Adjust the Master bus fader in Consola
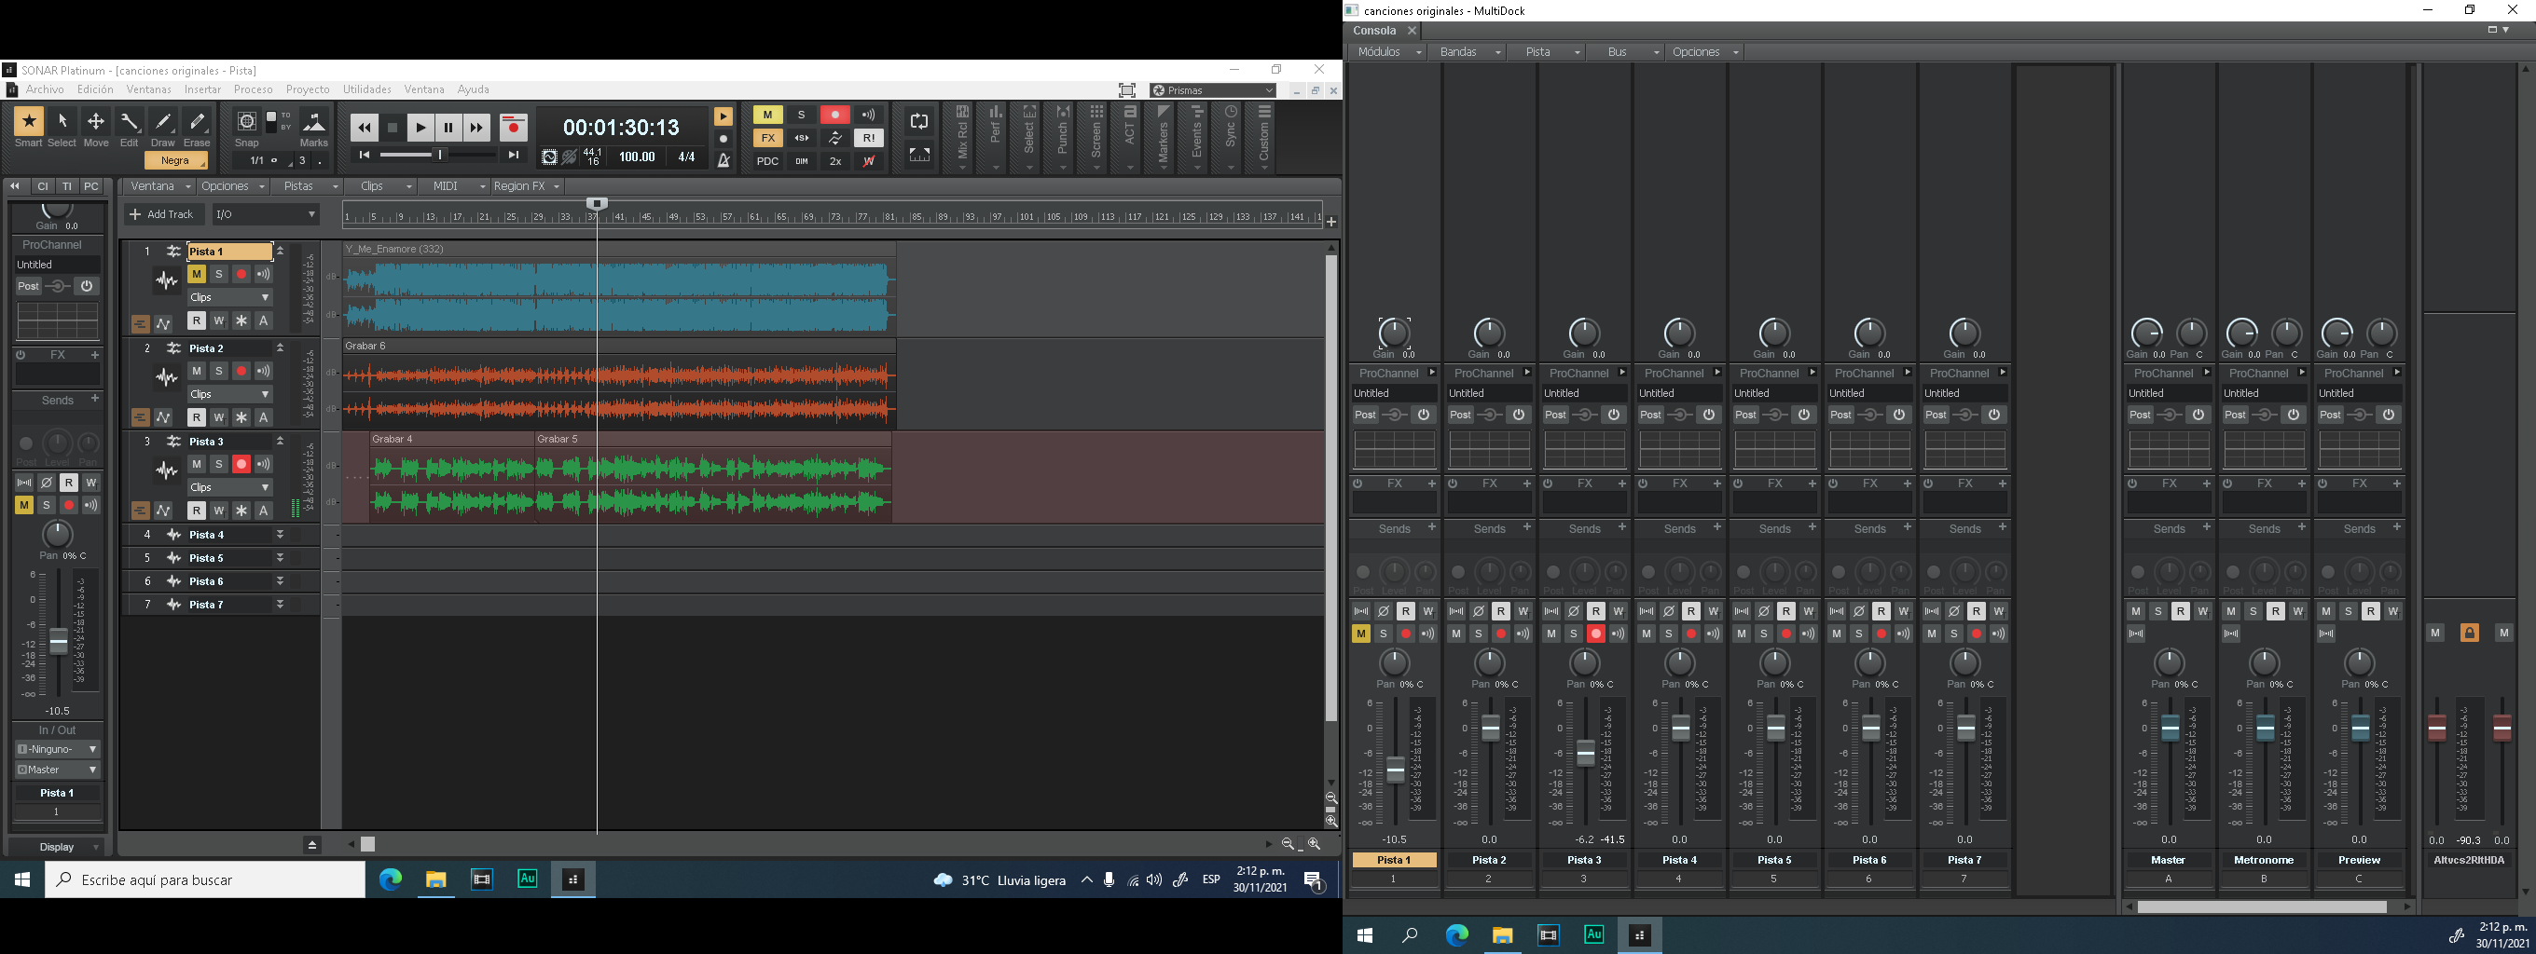This screenshot has height=954, width=2536. 2170,729
